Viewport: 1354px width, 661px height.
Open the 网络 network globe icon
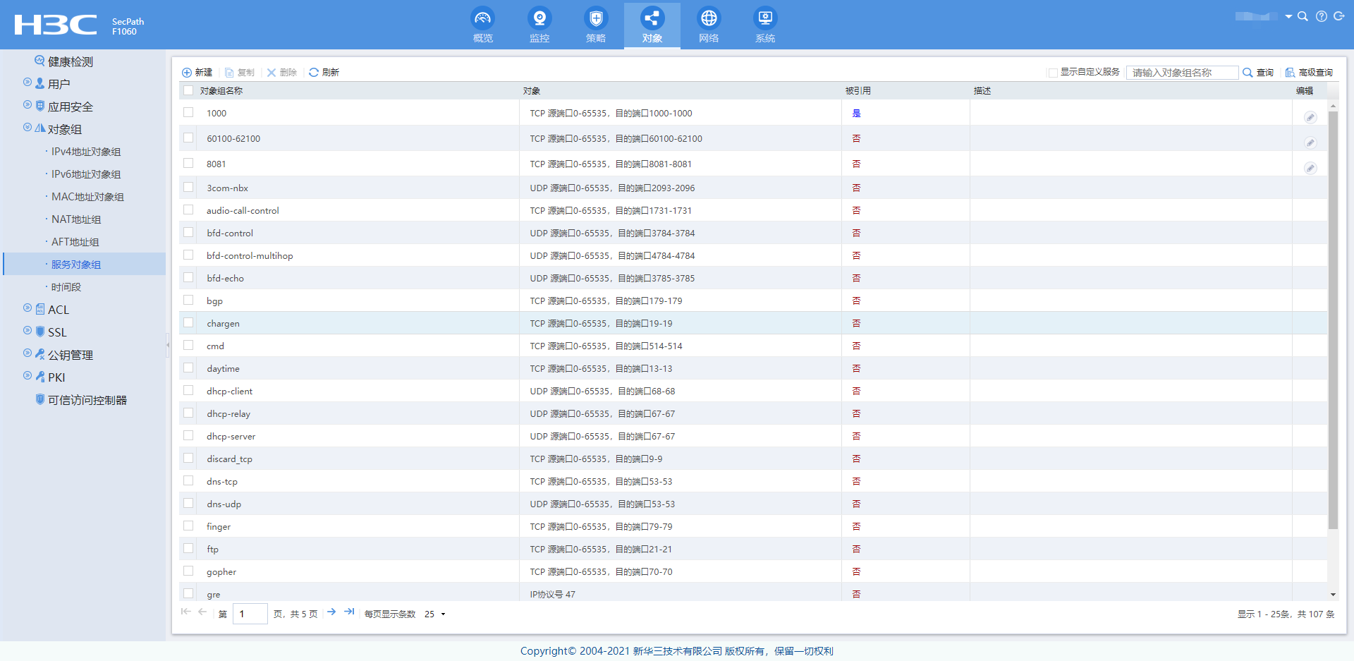pyautogui.click(x=709, y=18)
